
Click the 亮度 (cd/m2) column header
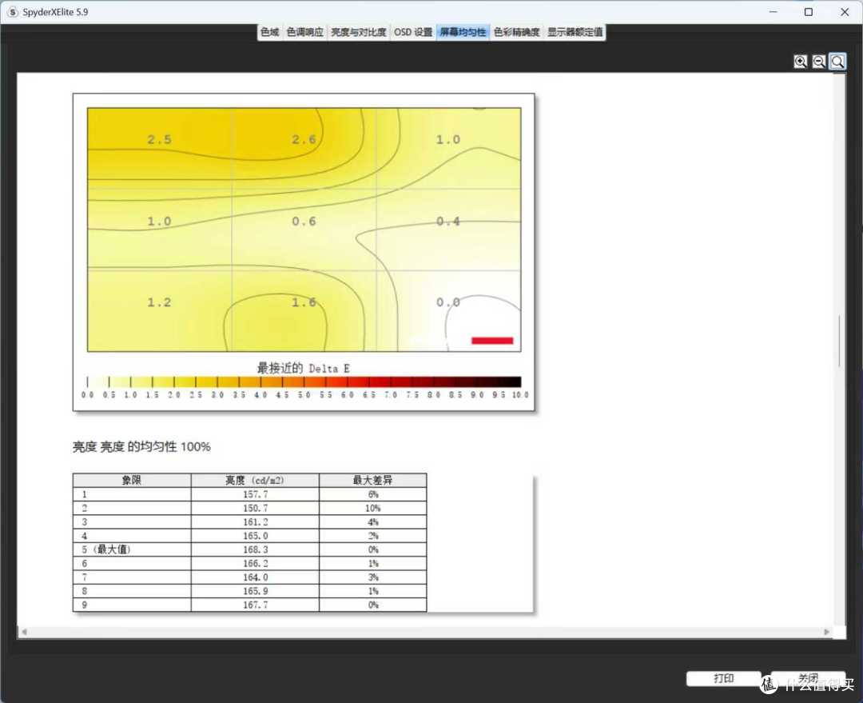point(255,480)
